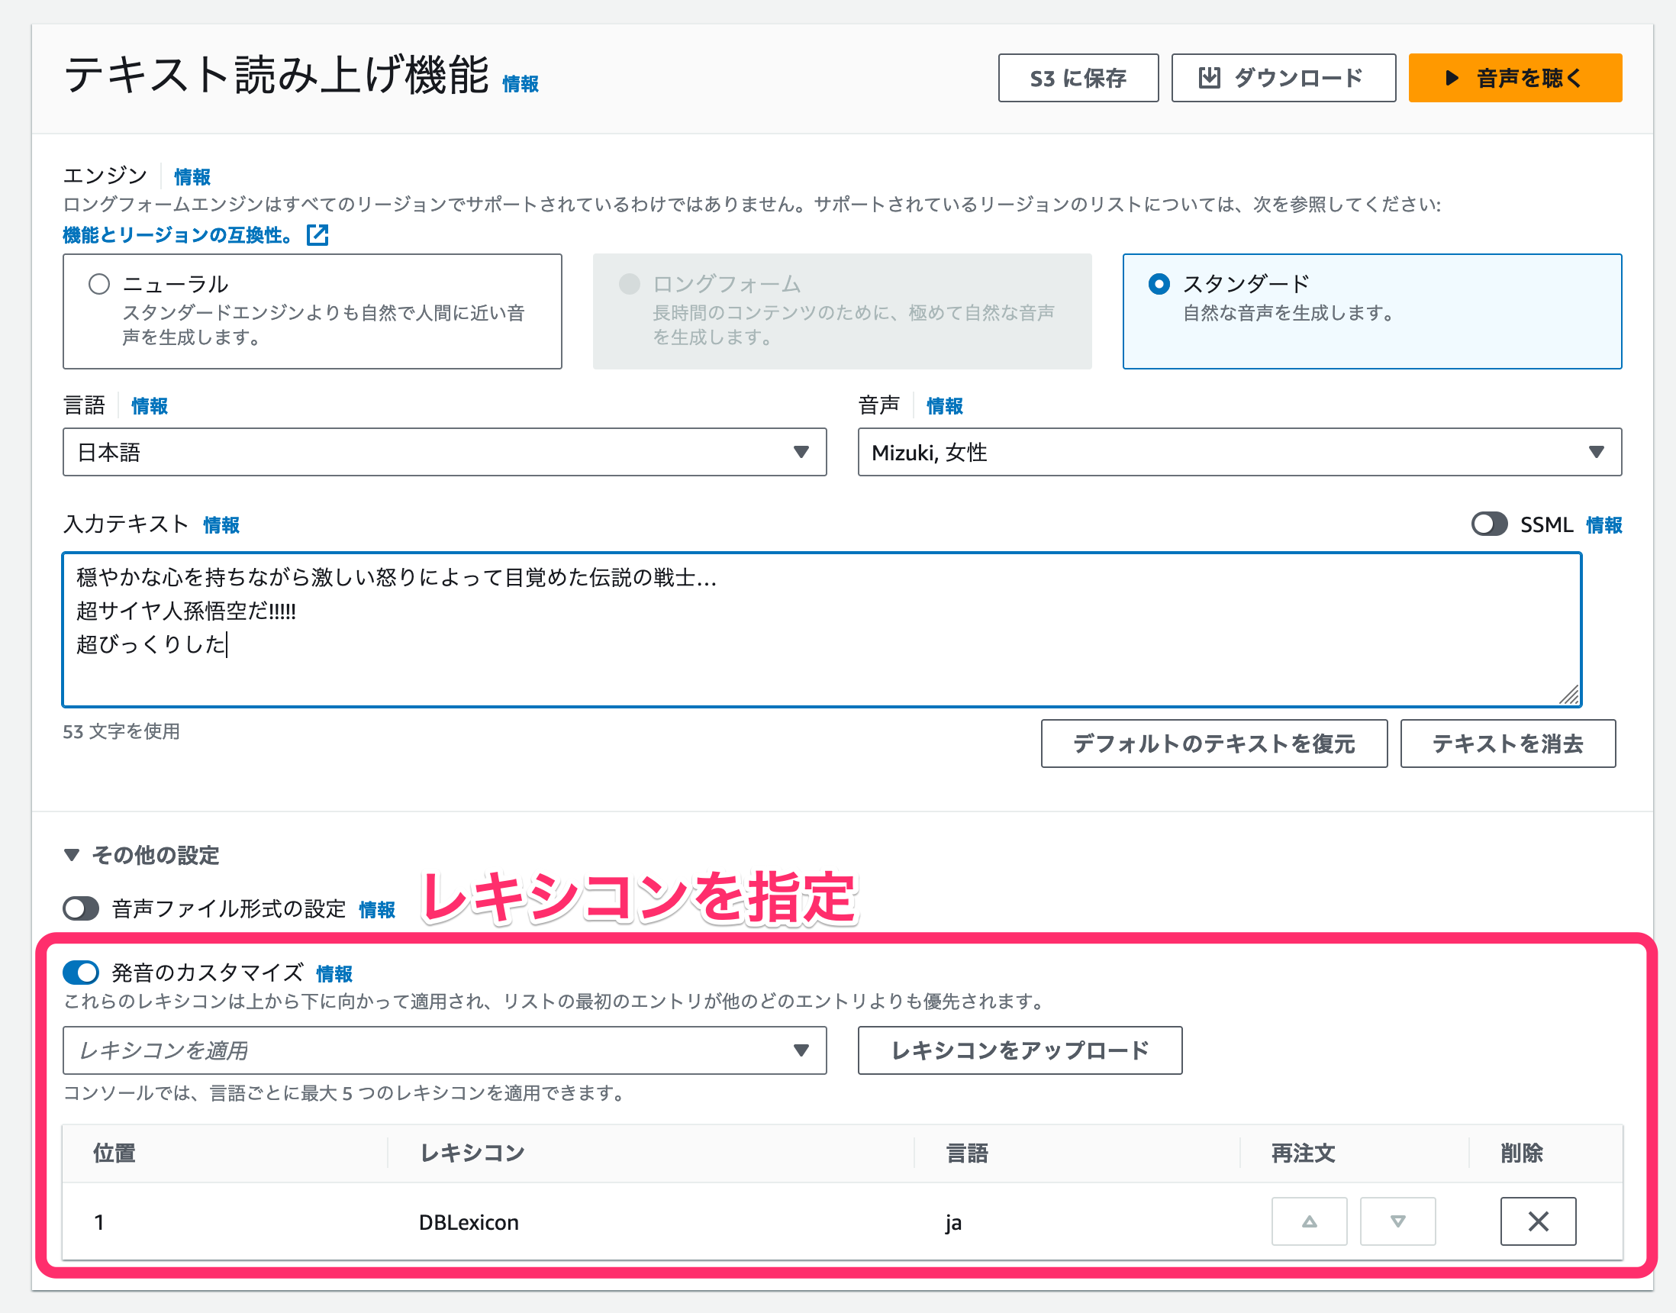The width and height of the screenshot is (1676, 1313).
Task: Open external link icon beside 機能とリージョンの互換性
Action: (317, 235)
